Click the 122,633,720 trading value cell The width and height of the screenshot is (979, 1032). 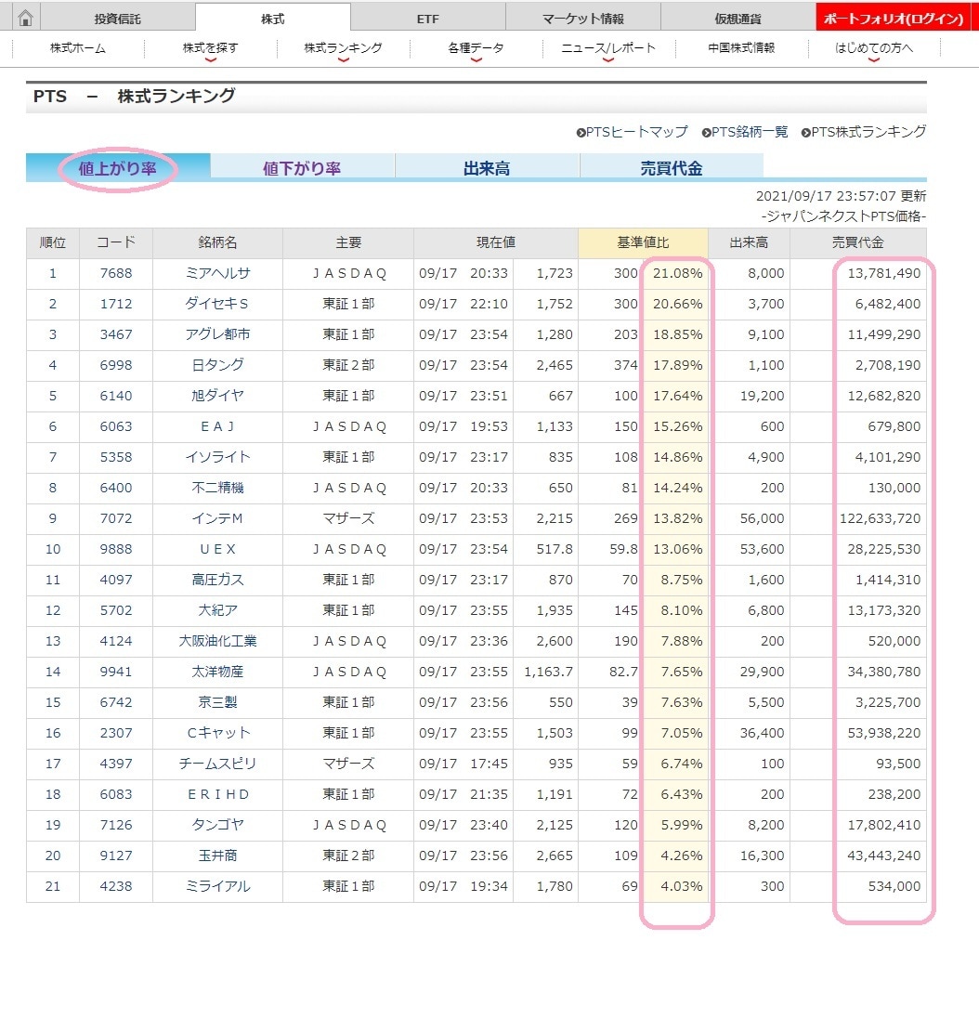tap(881, 518)
